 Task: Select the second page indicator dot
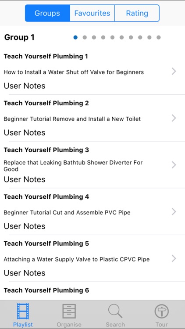tap(85, 37)
